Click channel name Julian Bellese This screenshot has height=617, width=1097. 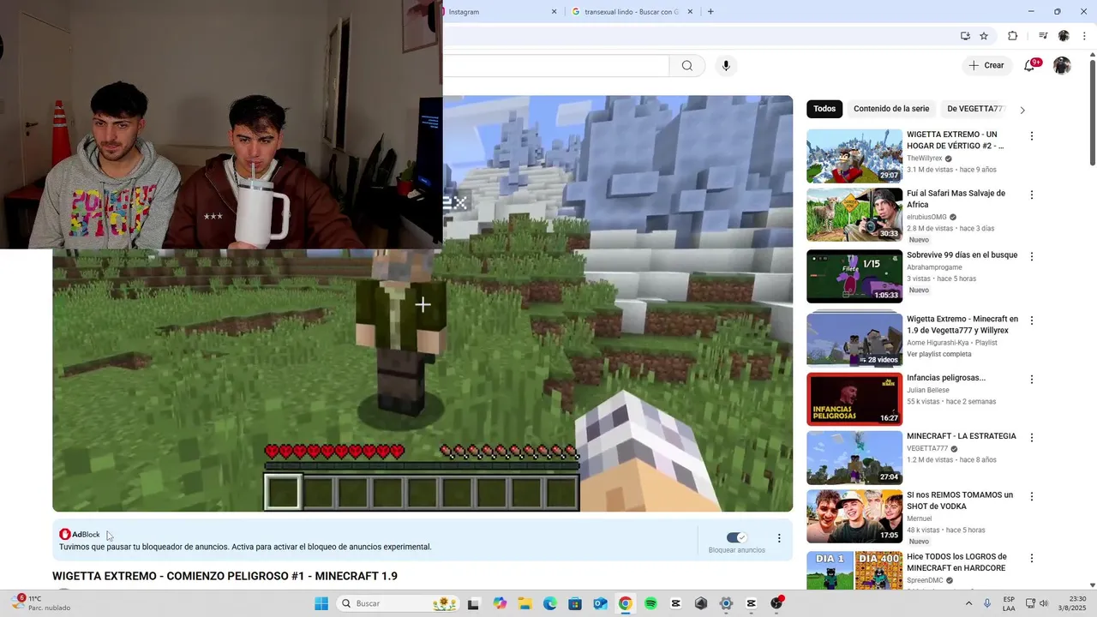point(928,390)
